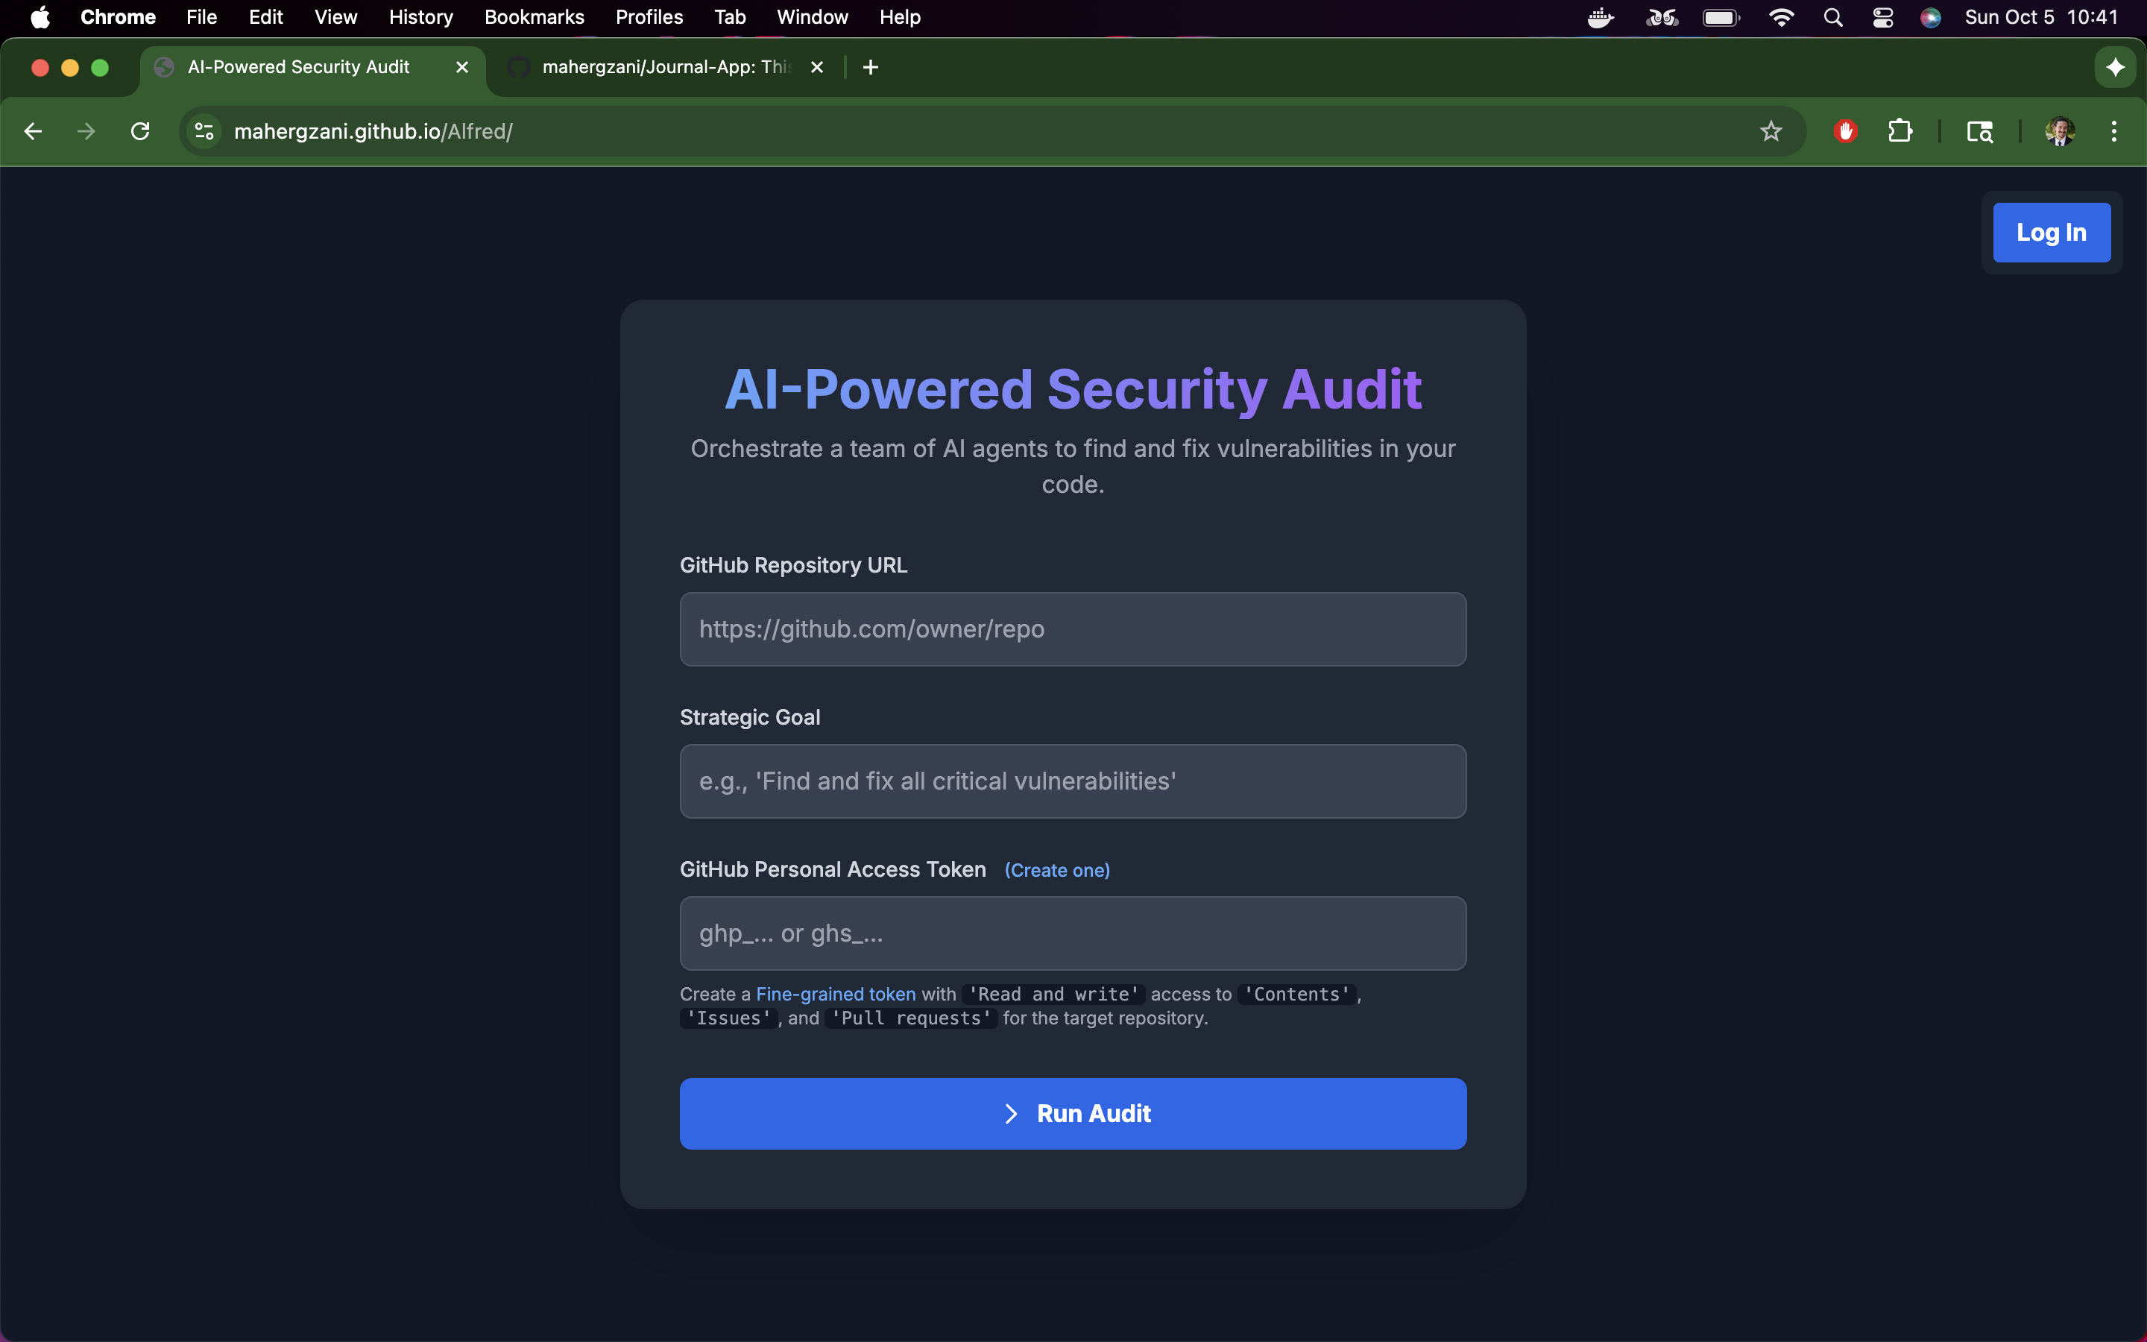2147x1342 pixels.
Task: Open the Extensions puzzle icon
Action: (x=1899, y=131)
